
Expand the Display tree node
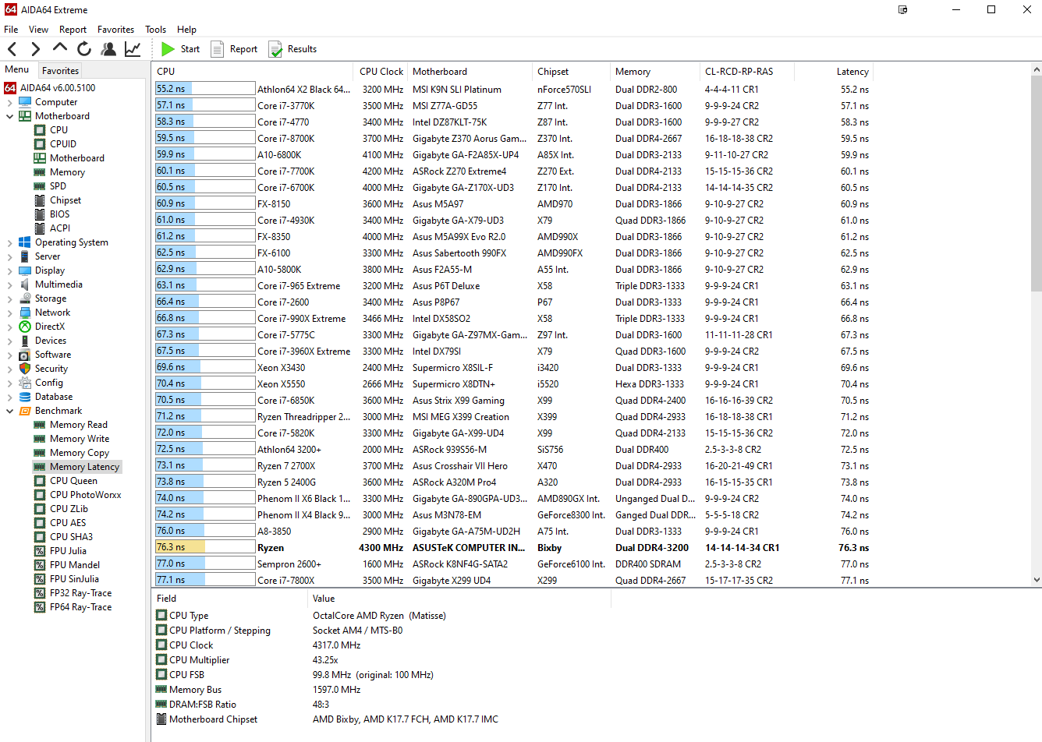[9, 270]
